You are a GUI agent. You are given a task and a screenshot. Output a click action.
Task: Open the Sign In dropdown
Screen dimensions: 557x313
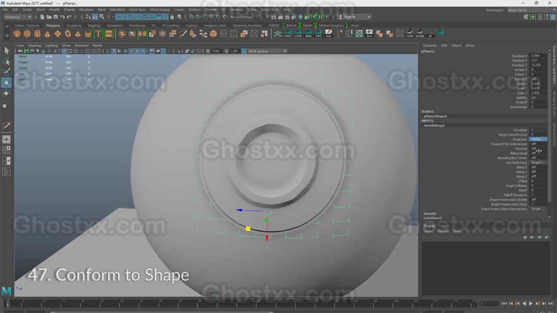pos(354,17)
